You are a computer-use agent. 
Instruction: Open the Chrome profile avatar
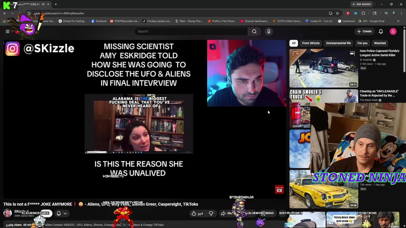(394, 13)
